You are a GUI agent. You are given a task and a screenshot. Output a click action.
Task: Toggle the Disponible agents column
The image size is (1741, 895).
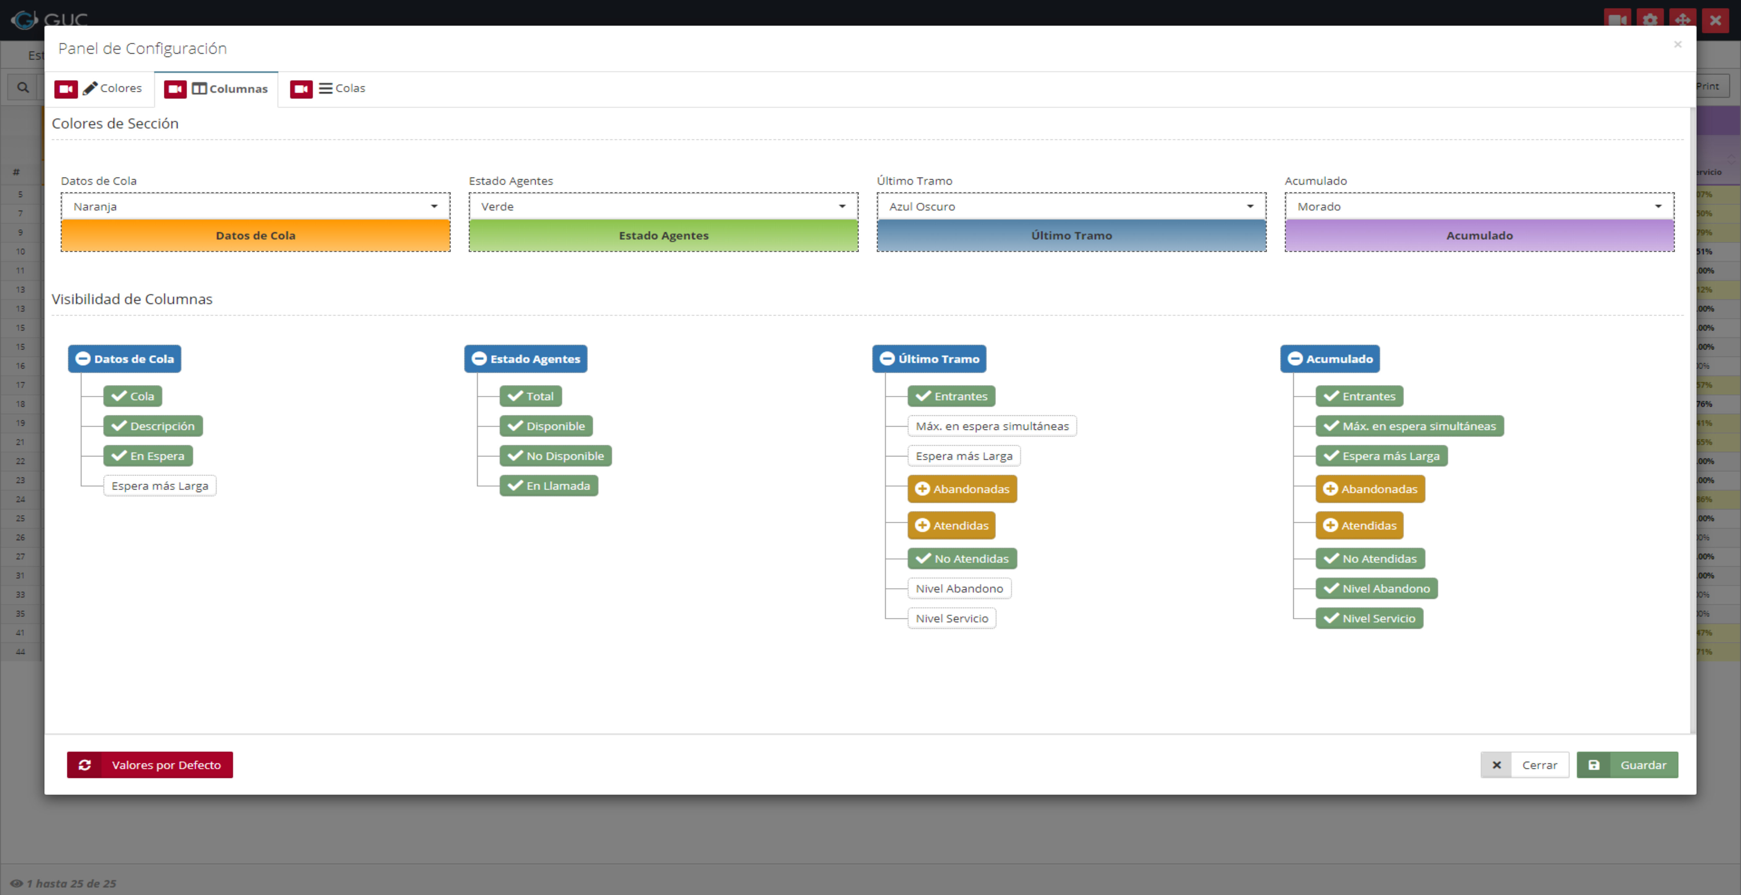[546, 426]
